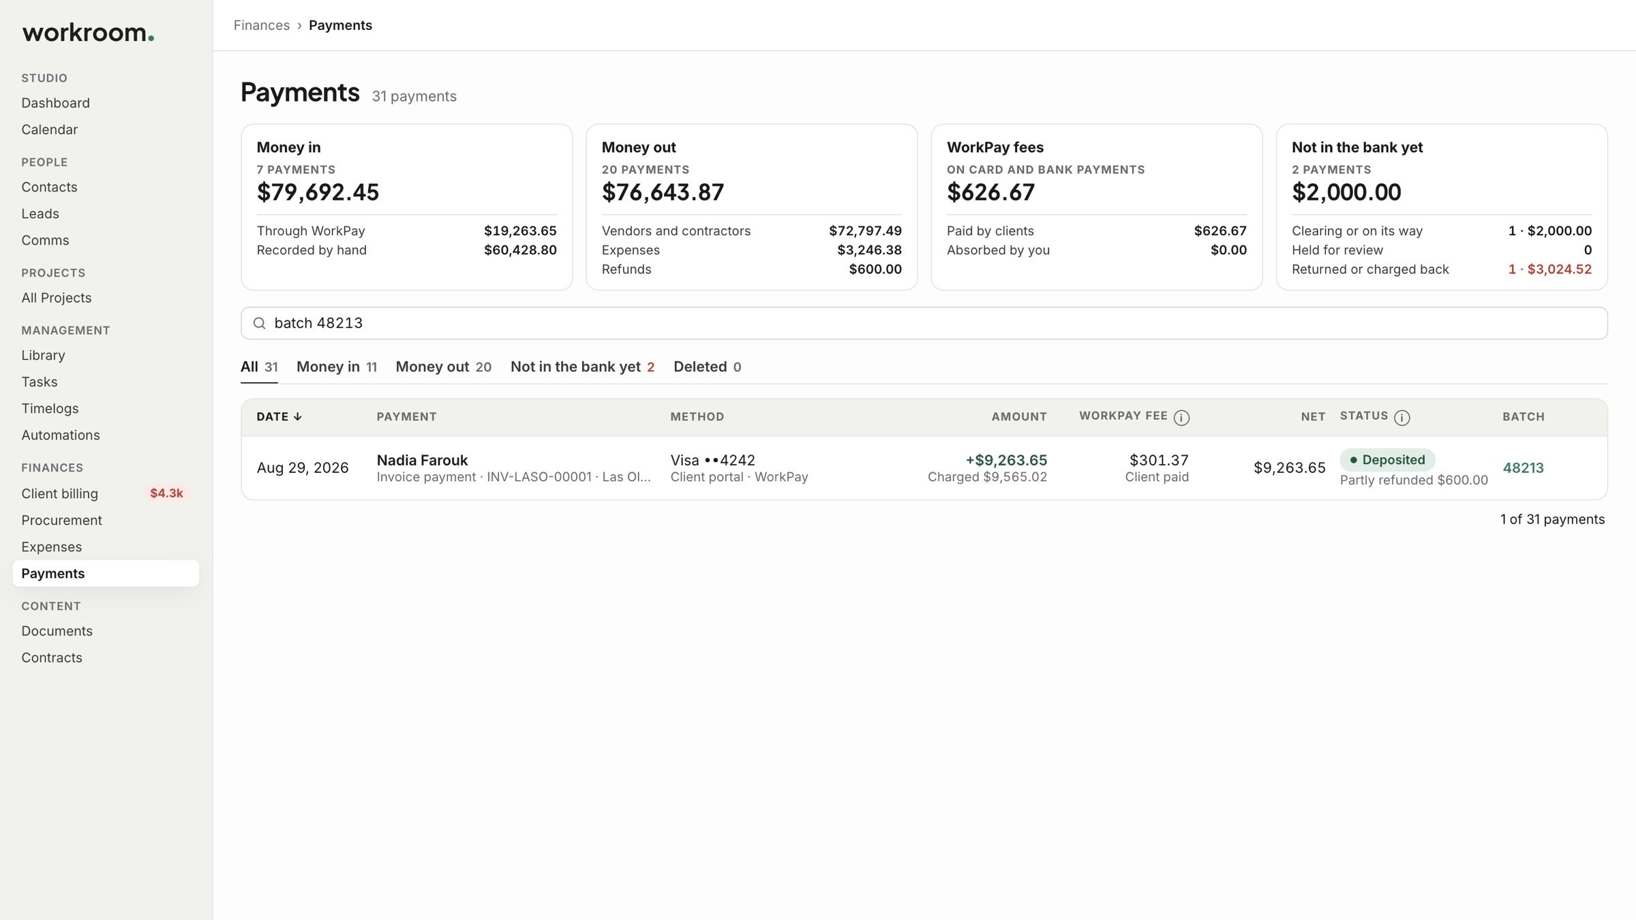Open All Projects in the sidebar
1636x920 pixels.
click(56, 298)
